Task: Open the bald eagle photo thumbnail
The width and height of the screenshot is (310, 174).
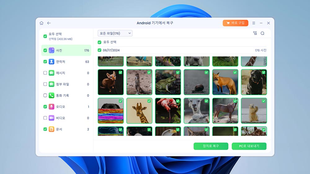Action: tap(168, 131)
